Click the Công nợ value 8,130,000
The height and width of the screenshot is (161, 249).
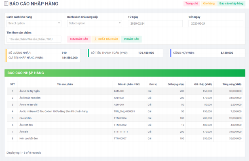(227, 53)
